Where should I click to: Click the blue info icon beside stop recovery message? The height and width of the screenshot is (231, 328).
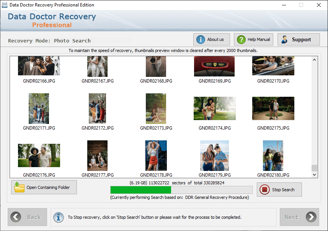click(58, 217)
